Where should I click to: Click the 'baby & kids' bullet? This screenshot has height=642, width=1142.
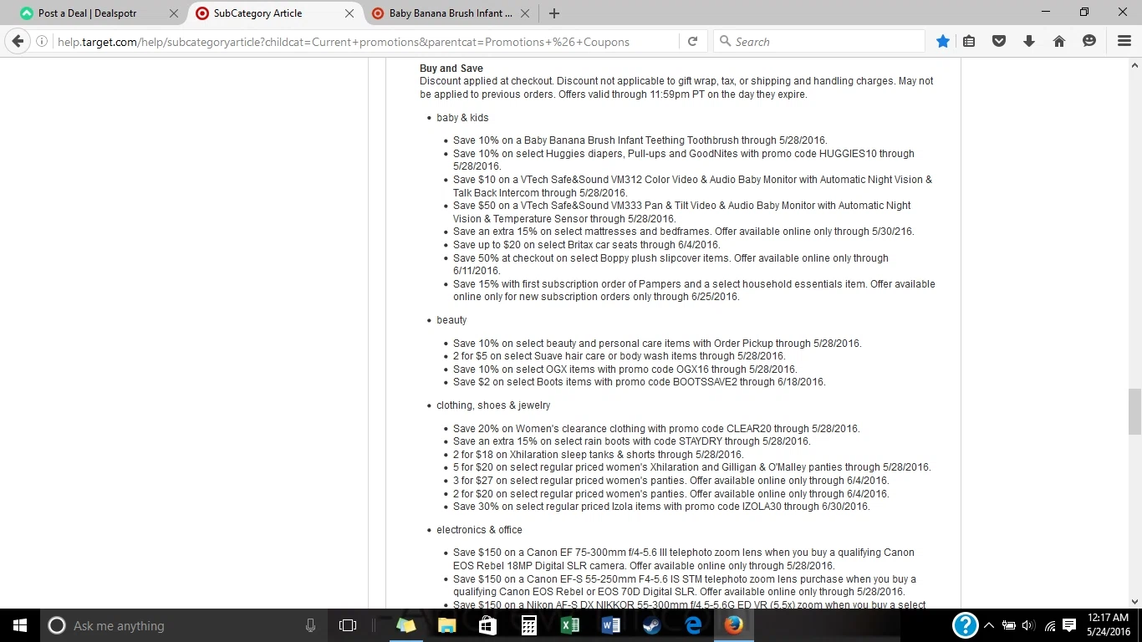[x=462, y=118]
